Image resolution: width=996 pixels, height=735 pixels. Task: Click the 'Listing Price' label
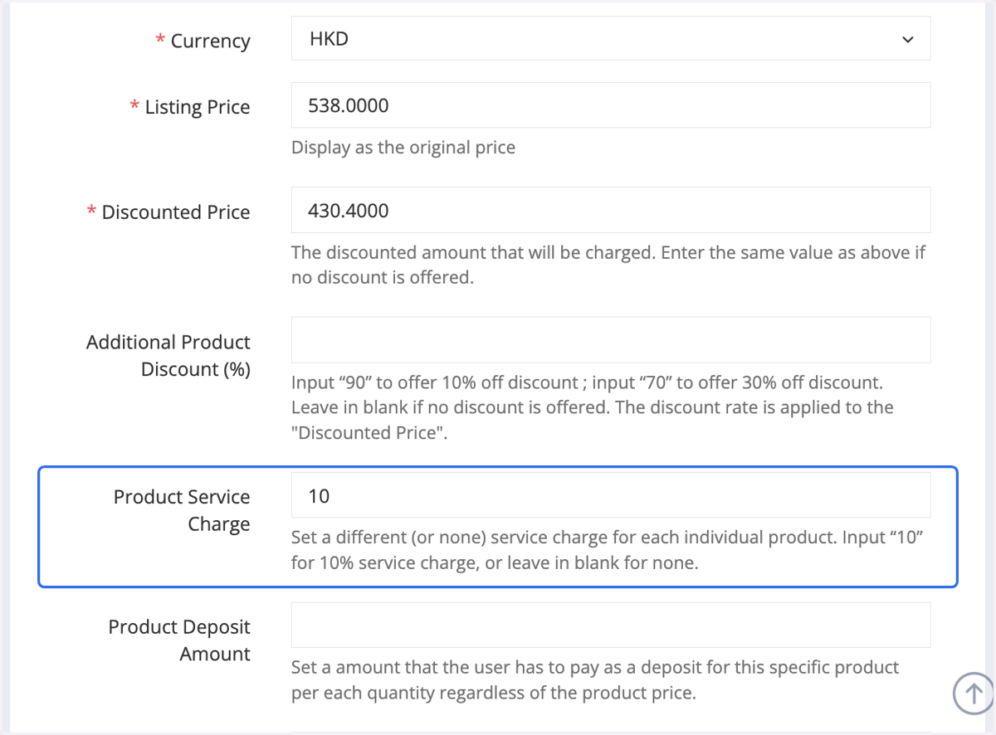(x=198, y=107)
